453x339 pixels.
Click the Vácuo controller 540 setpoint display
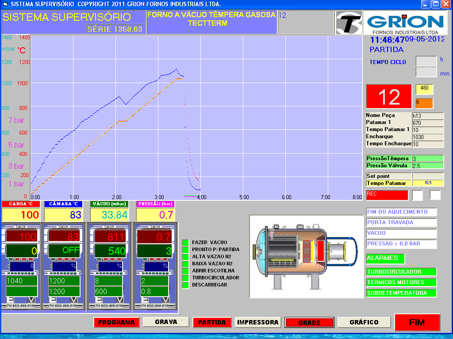click(x=110, y=251)
